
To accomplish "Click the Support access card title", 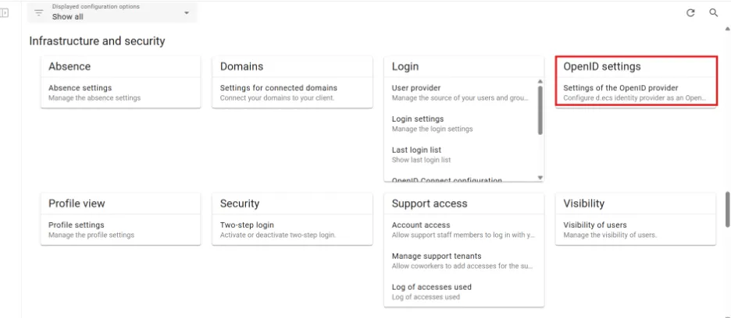I will 430,203.
